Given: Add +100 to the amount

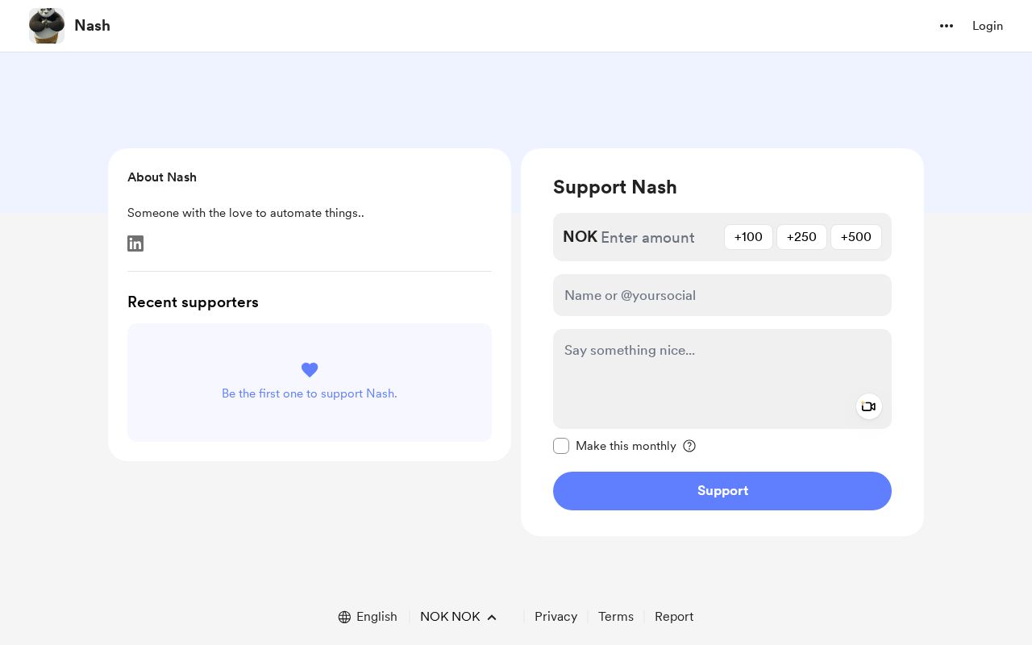Looking at the screenshot, I should coord(748,237).
